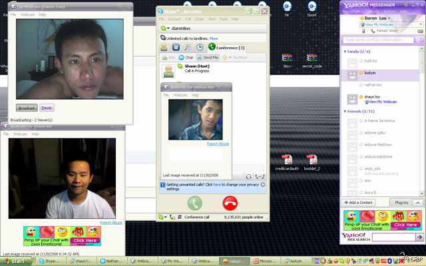Click nathan loo's webcam video image

coord(196,120)
